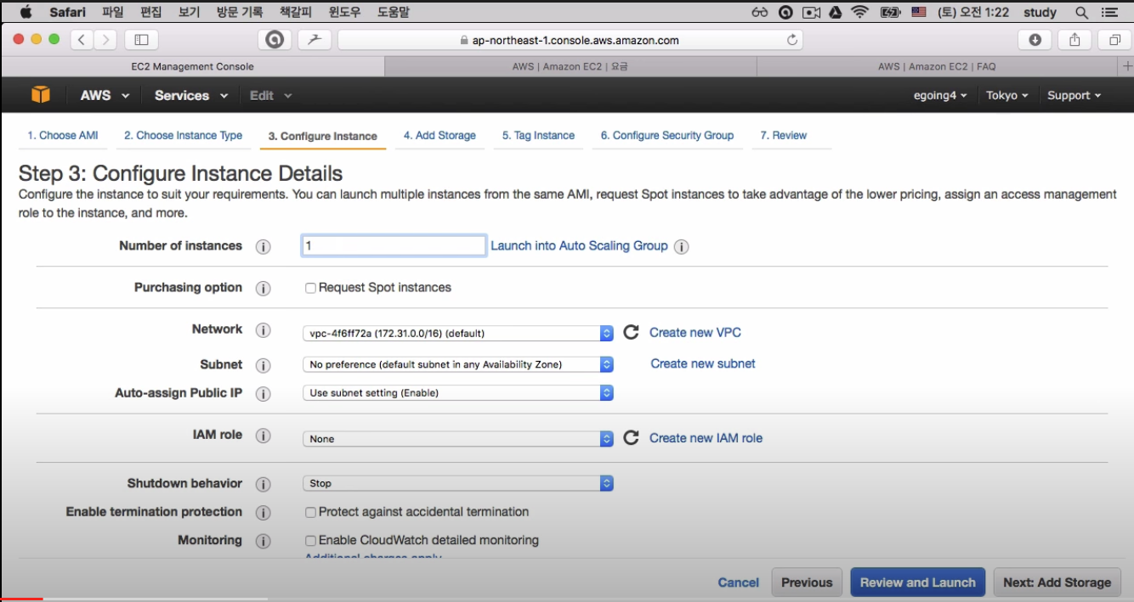Click info icon beside Network label
This screenshot has height=602, width=1134.
[x=264, y=330]
